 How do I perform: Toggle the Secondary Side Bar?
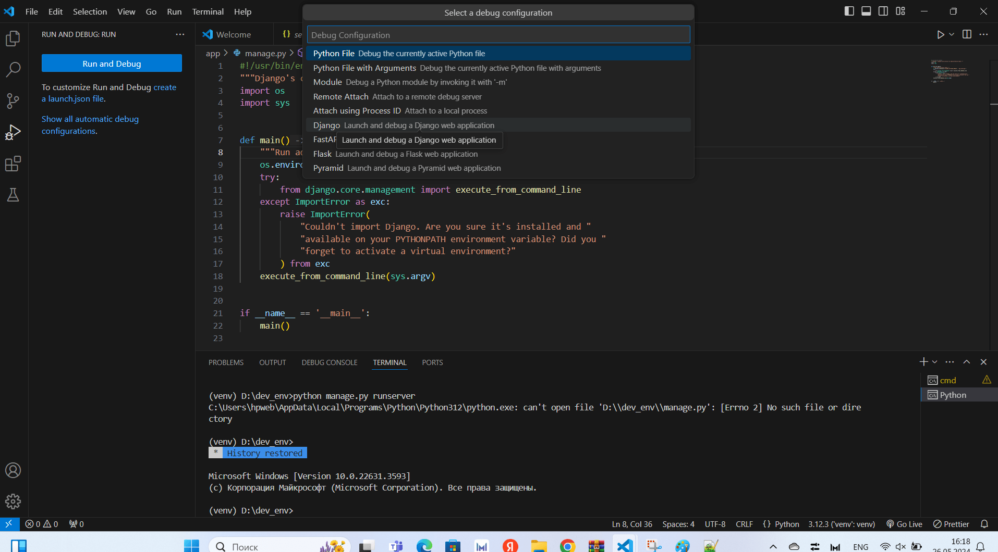point(883,11)
